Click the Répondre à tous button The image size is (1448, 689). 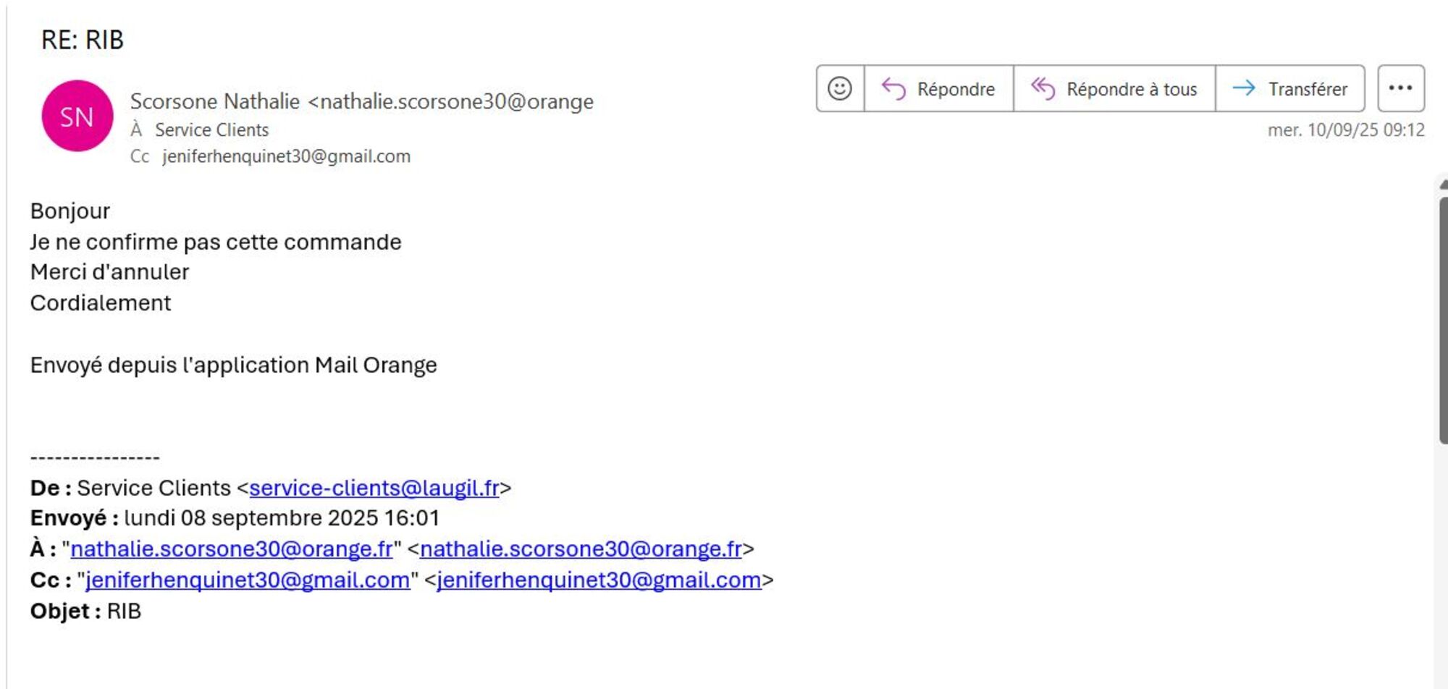1114,89
